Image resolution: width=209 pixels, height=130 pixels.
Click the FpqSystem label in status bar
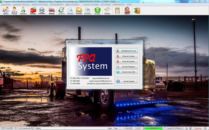[198, 128]
